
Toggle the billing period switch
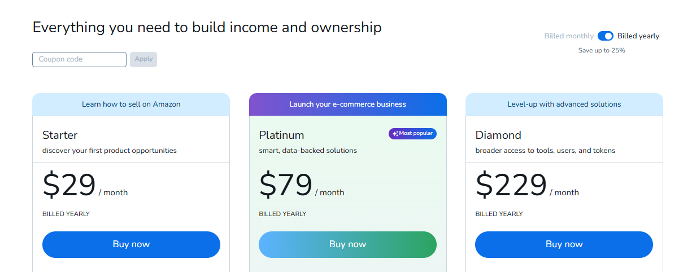tap(606, 36)
